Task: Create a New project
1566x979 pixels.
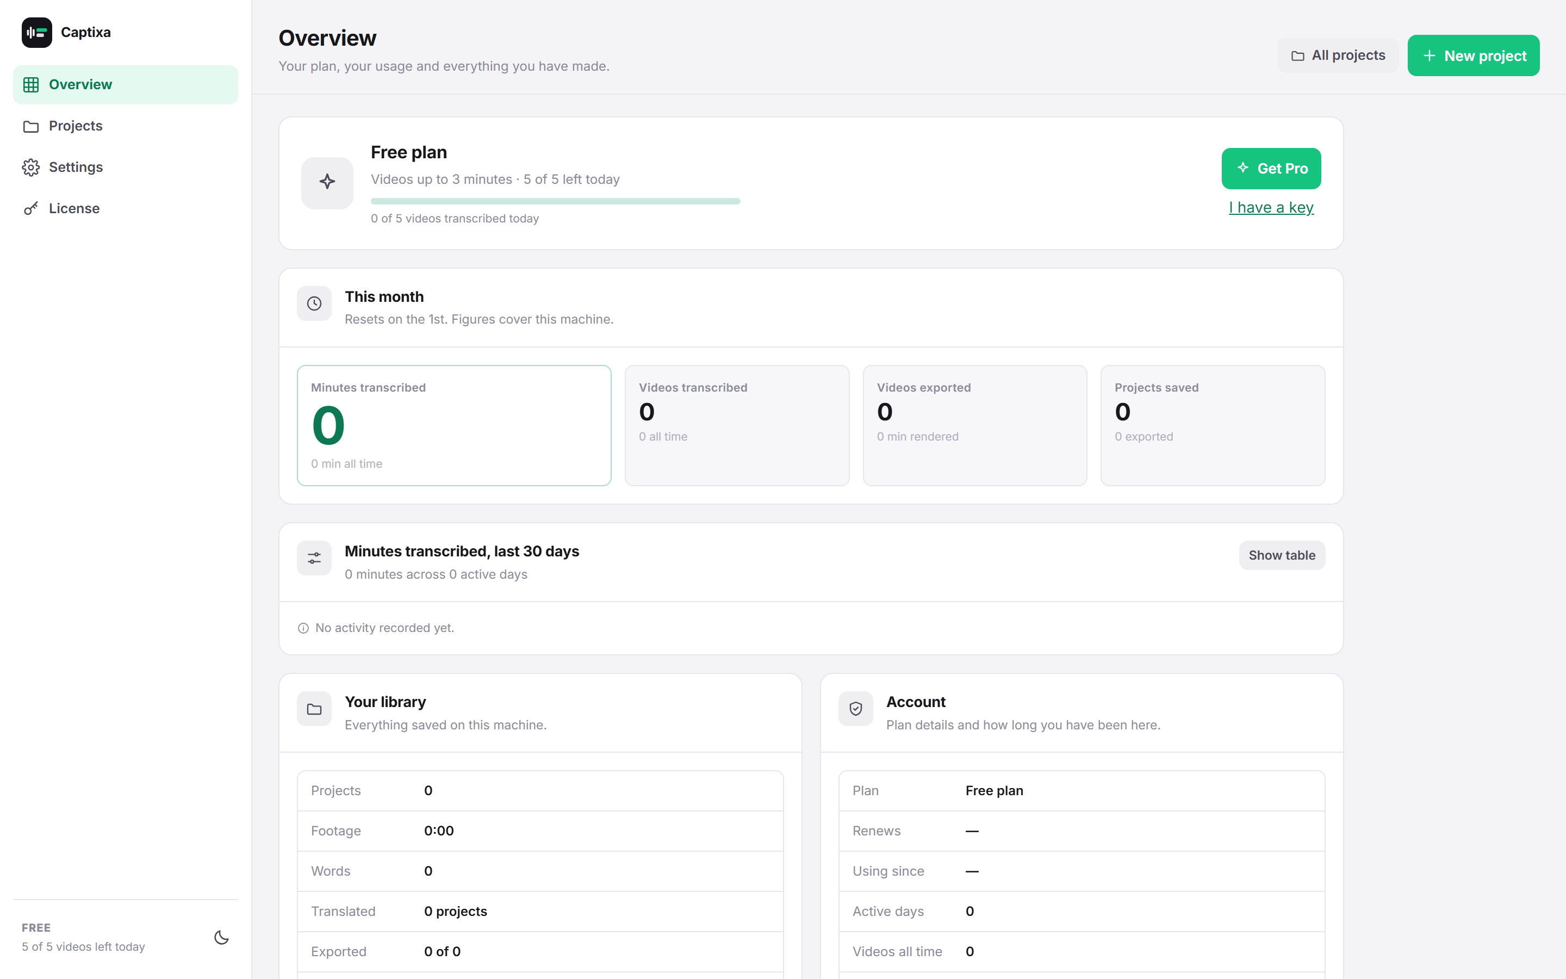Action: tap(1474, 55)
